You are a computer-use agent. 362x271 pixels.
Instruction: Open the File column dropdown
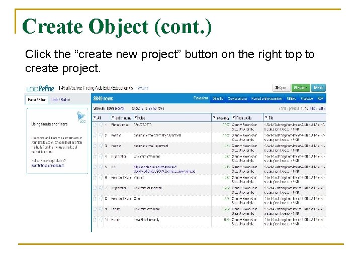[x=266, y=118]
